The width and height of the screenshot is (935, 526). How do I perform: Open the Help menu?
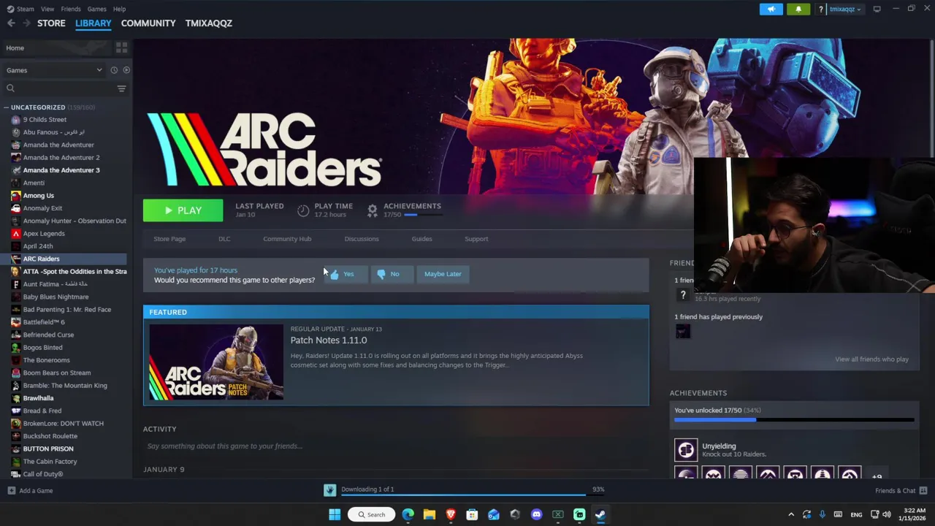click(119, 9)
